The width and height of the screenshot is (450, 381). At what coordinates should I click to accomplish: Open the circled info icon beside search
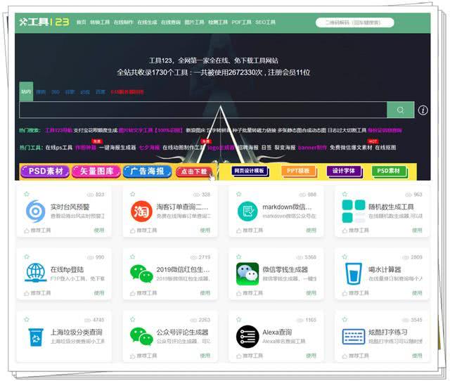(423, 110)
